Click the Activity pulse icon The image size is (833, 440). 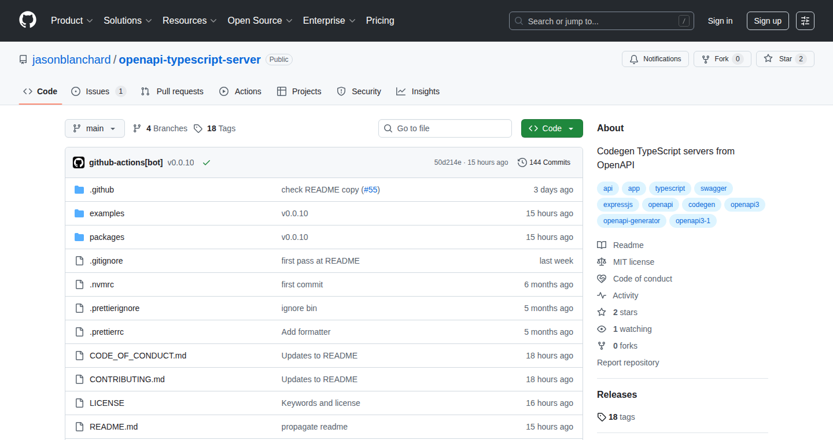[x=602, y=295]
